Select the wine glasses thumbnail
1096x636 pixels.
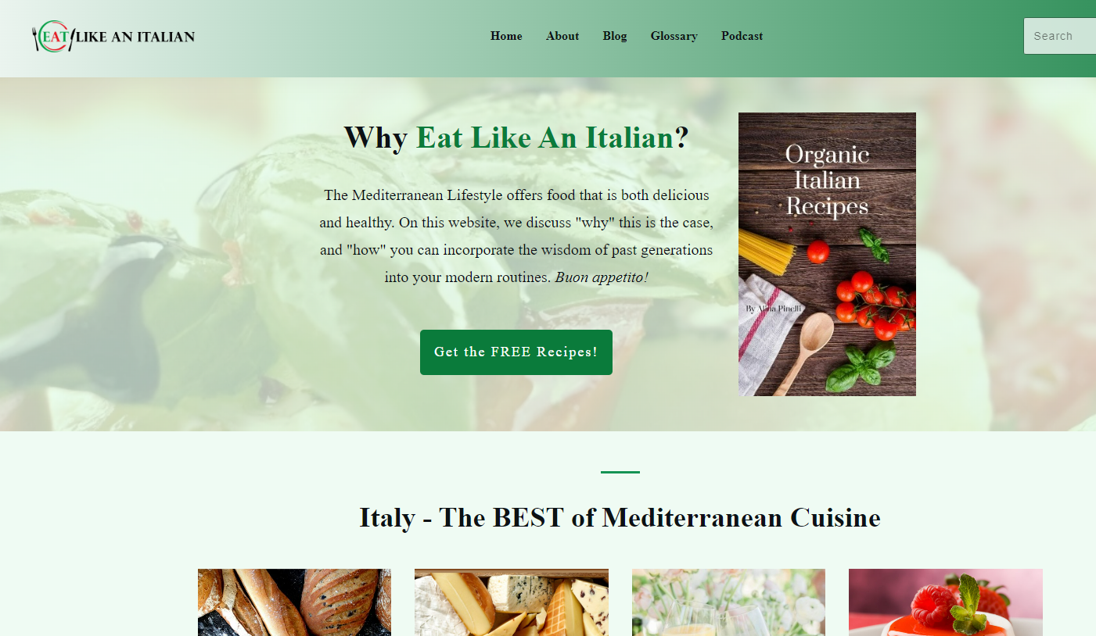728,602
